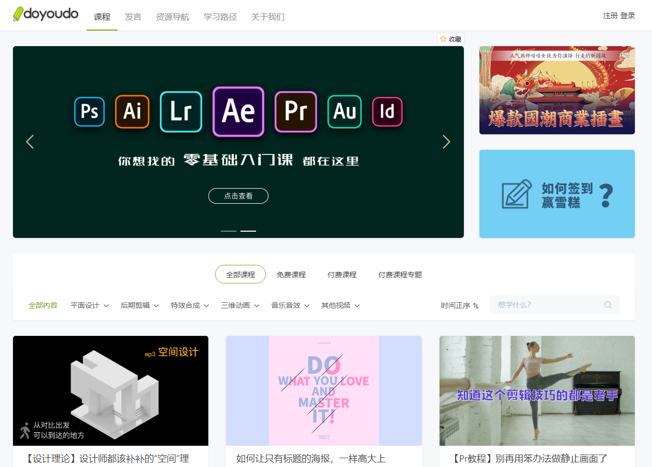
Task: Click the 注册 link
Action: tap(612, 15)
